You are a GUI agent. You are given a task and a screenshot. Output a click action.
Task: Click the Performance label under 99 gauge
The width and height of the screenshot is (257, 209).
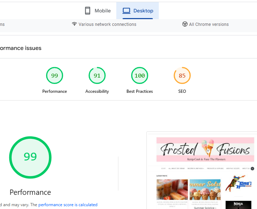(x=55, y=91)
